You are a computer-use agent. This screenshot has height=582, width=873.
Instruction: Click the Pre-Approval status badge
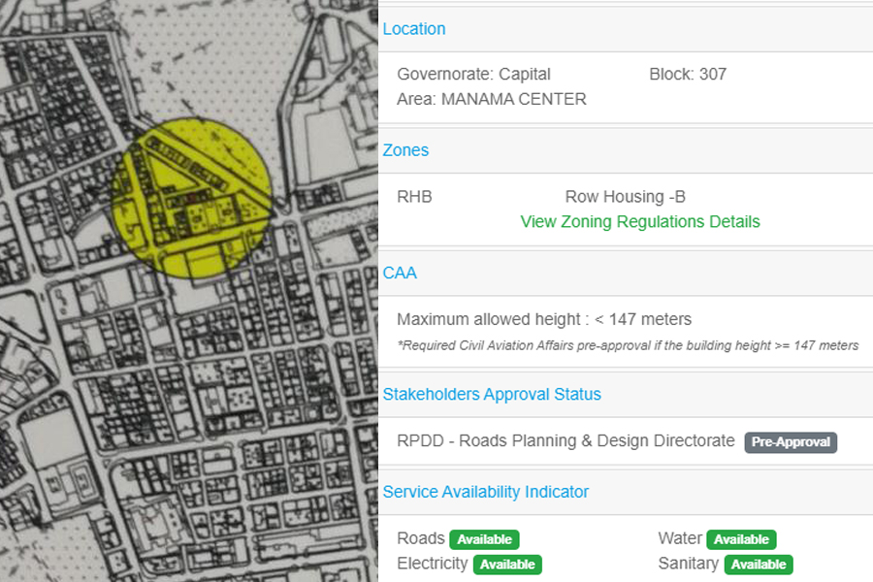tap(791, 442)
